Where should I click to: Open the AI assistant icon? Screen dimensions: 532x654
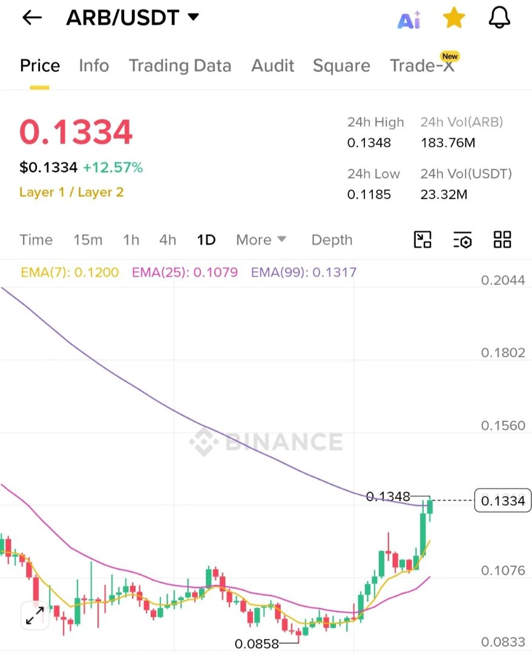(409, 19)
